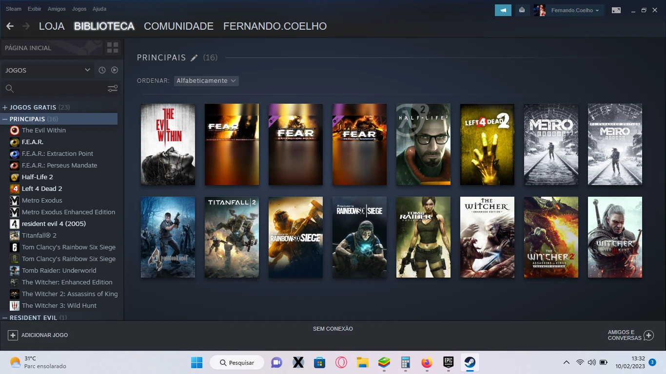Click Metro Exodus sidebar icon
Screen dimensions: 666x374
pyautogui.click(x=15, y=200)
